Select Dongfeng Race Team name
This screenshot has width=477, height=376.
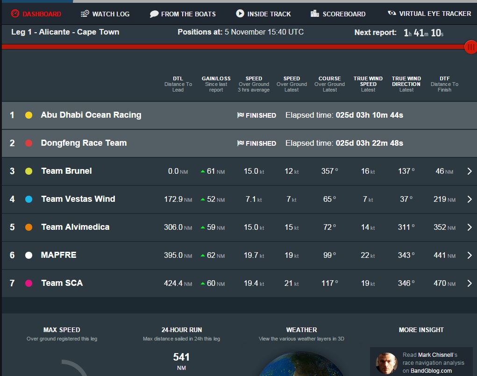tap(84, 143)
